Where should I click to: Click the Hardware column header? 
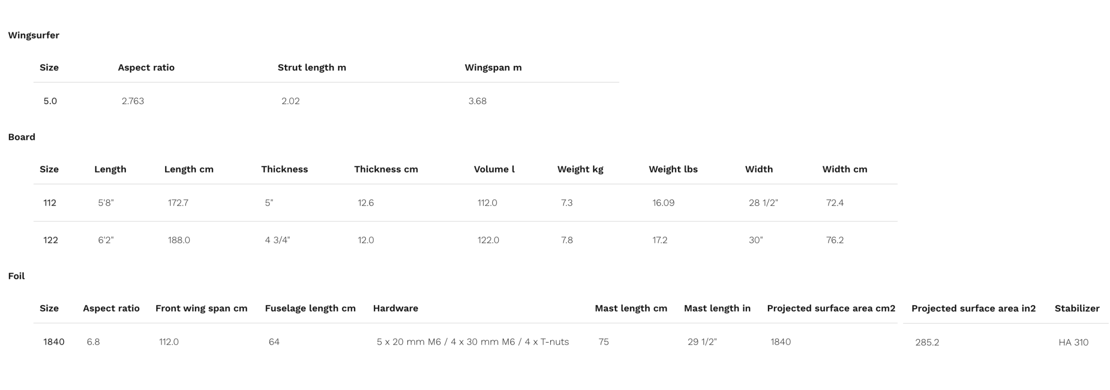coord(395,308)
